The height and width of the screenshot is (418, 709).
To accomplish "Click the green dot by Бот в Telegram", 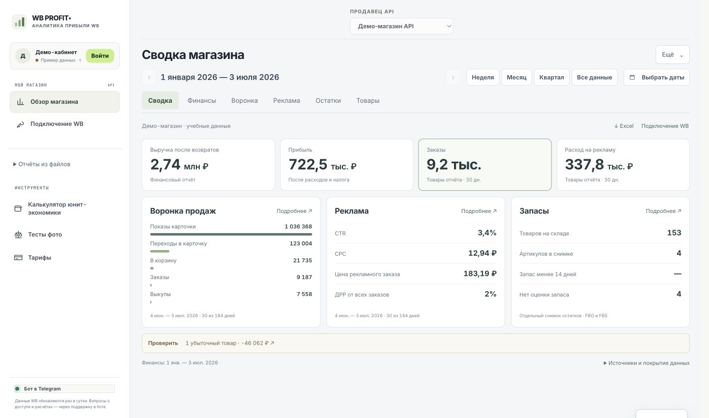I will (17, 388).
